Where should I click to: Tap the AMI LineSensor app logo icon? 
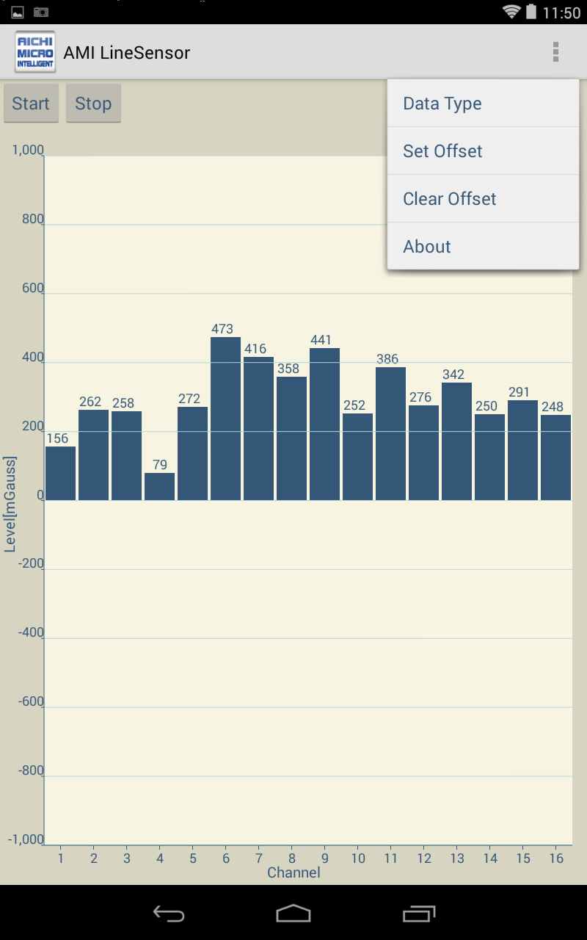pyautogui.click(x=34, y=52)
